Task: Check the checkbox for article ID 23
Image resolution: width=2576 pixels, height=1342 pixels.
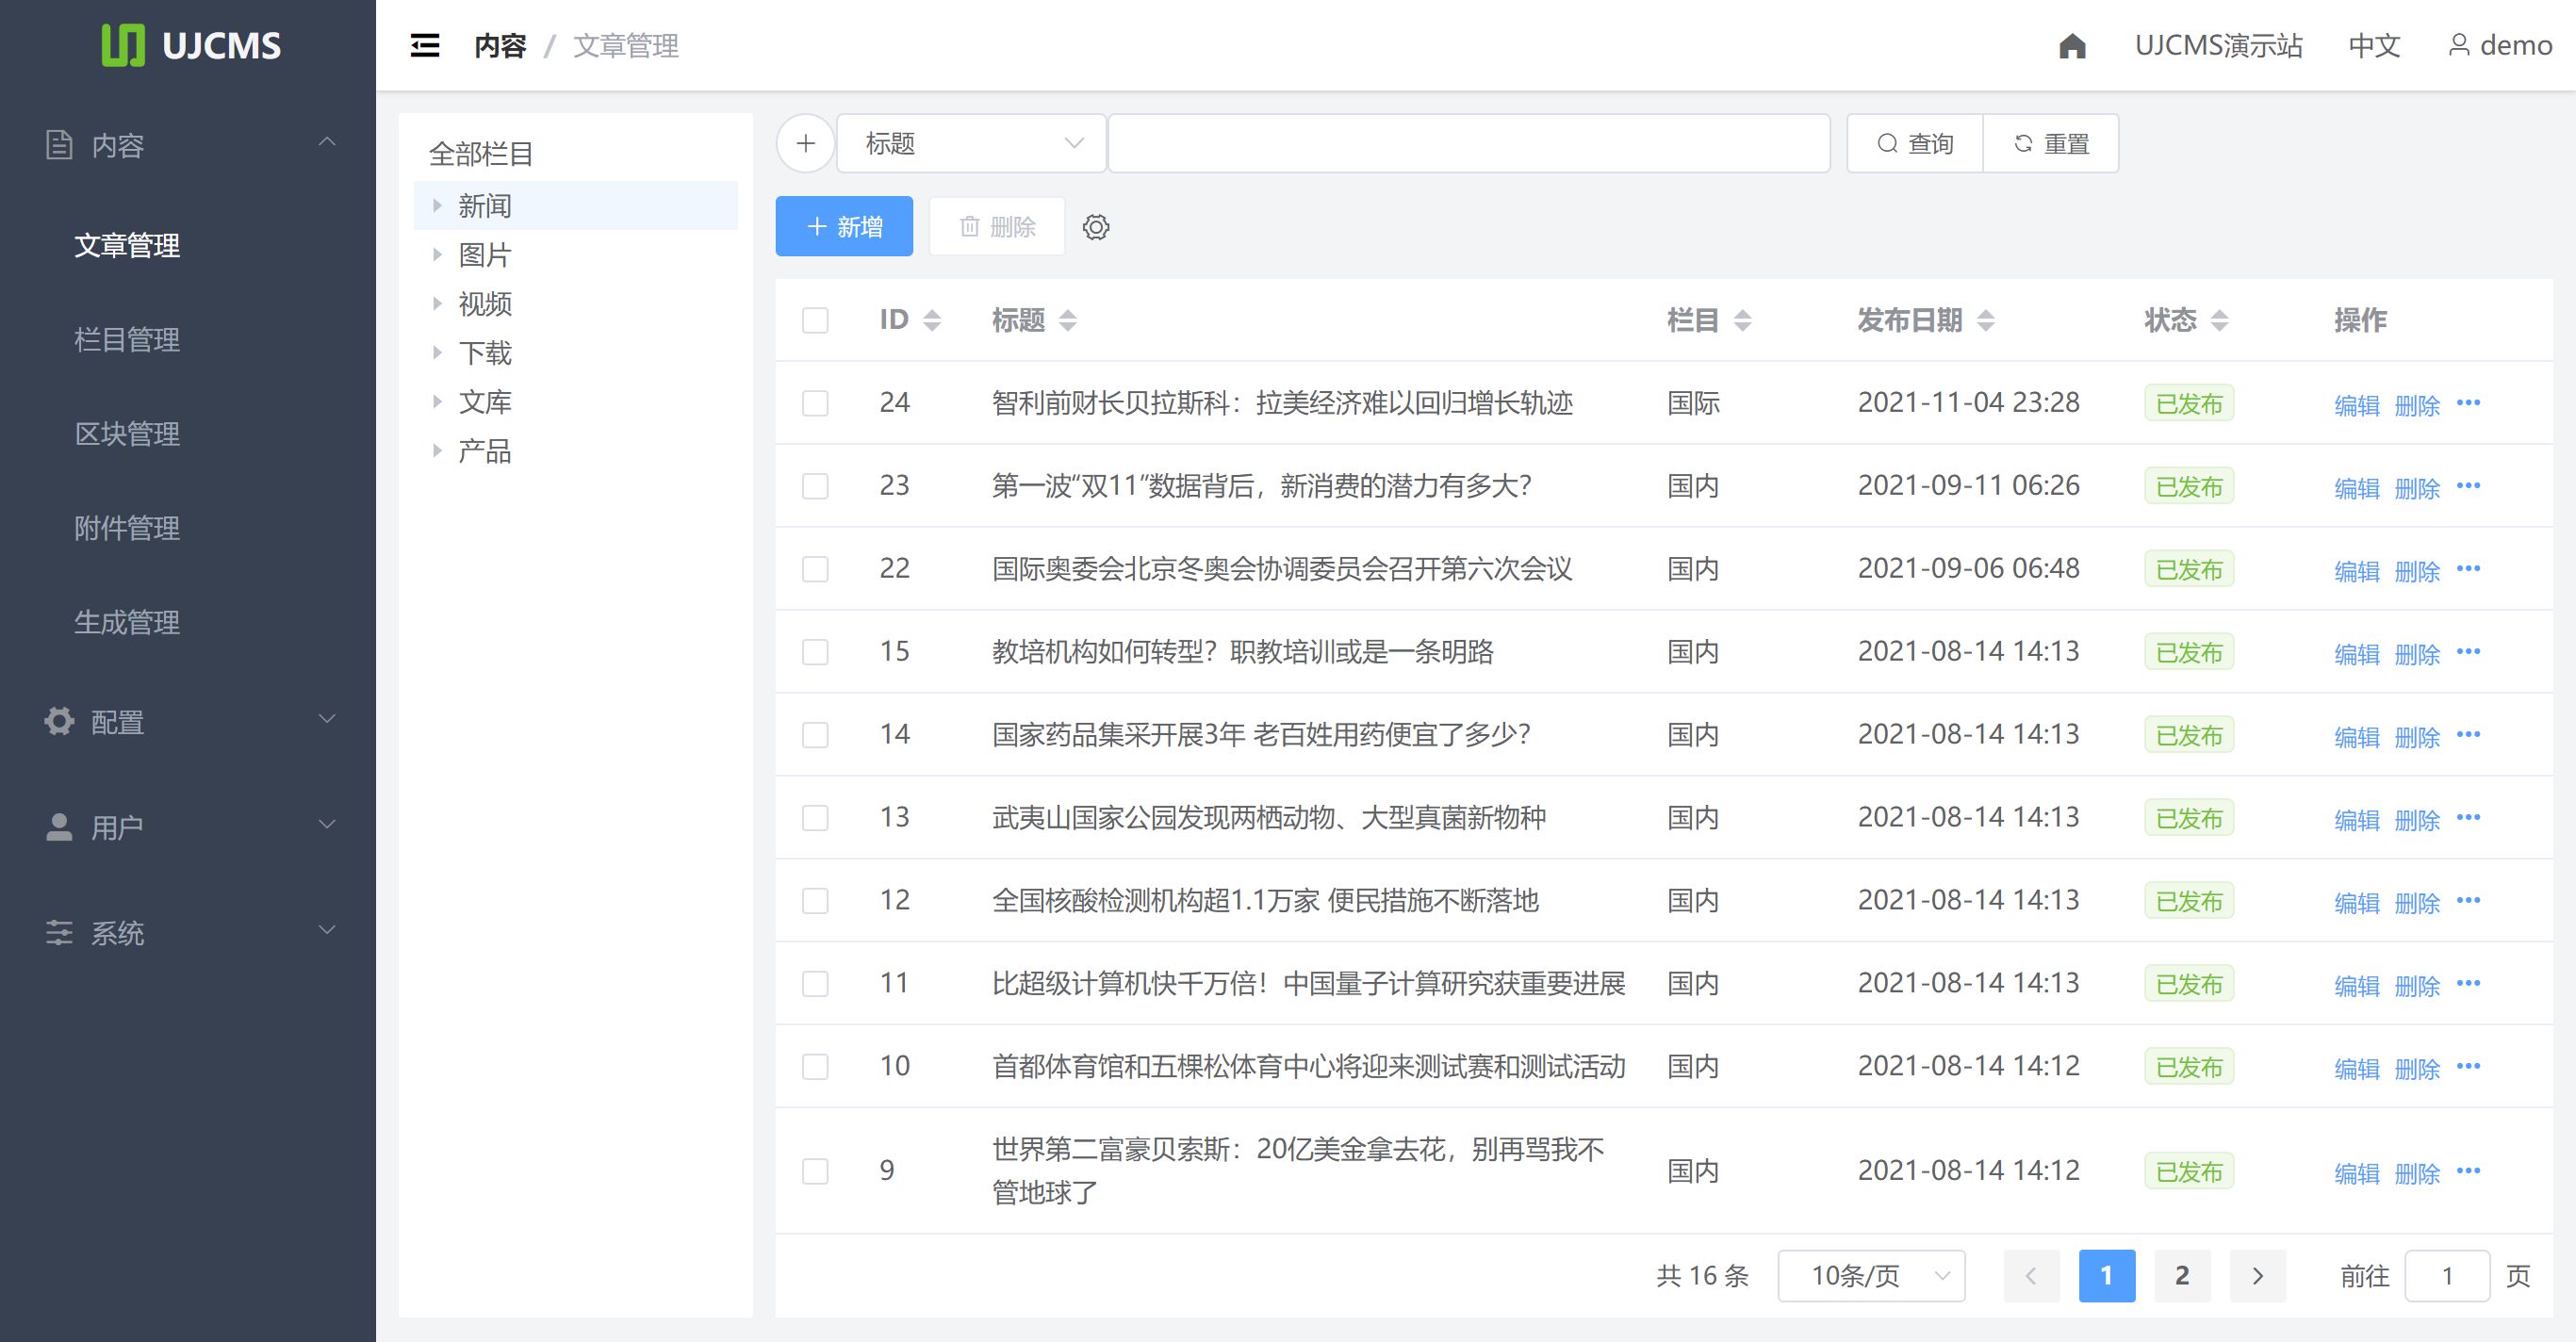Action: (814, 486)
